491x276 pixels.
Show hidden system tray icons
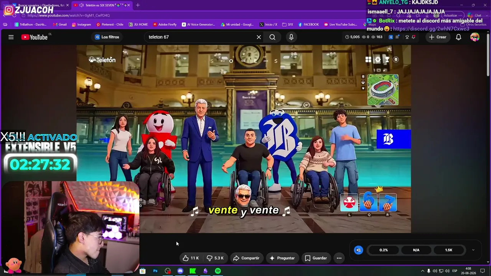coord(423,271)
